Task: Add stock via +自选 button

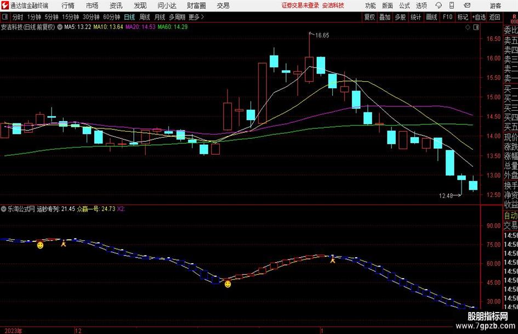Action: coord(479,17)
